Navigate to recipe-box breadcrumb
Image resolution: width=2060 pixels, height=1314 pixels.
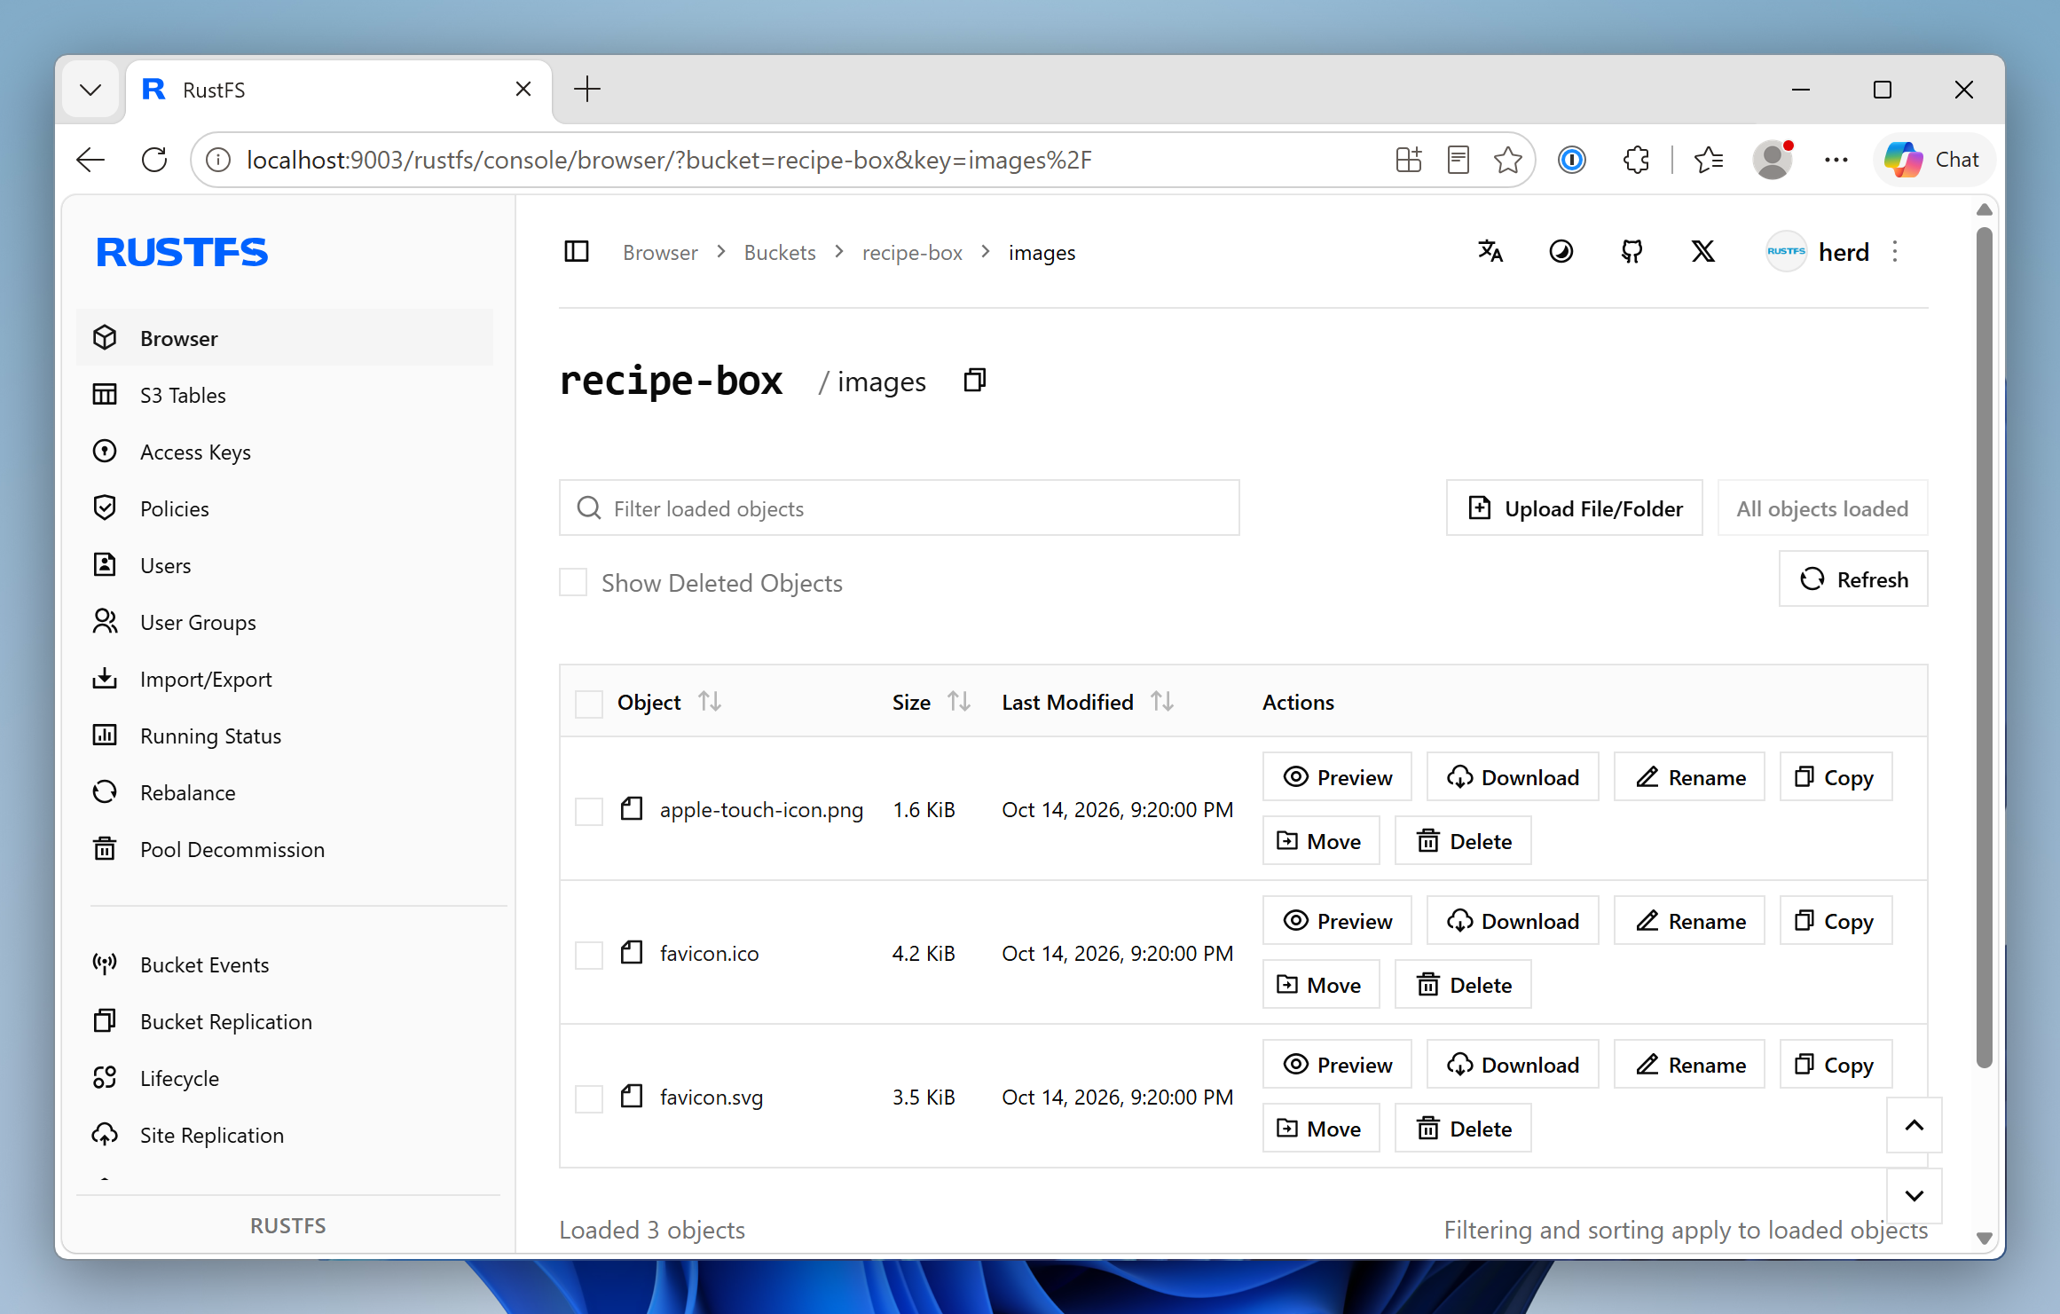912,253
